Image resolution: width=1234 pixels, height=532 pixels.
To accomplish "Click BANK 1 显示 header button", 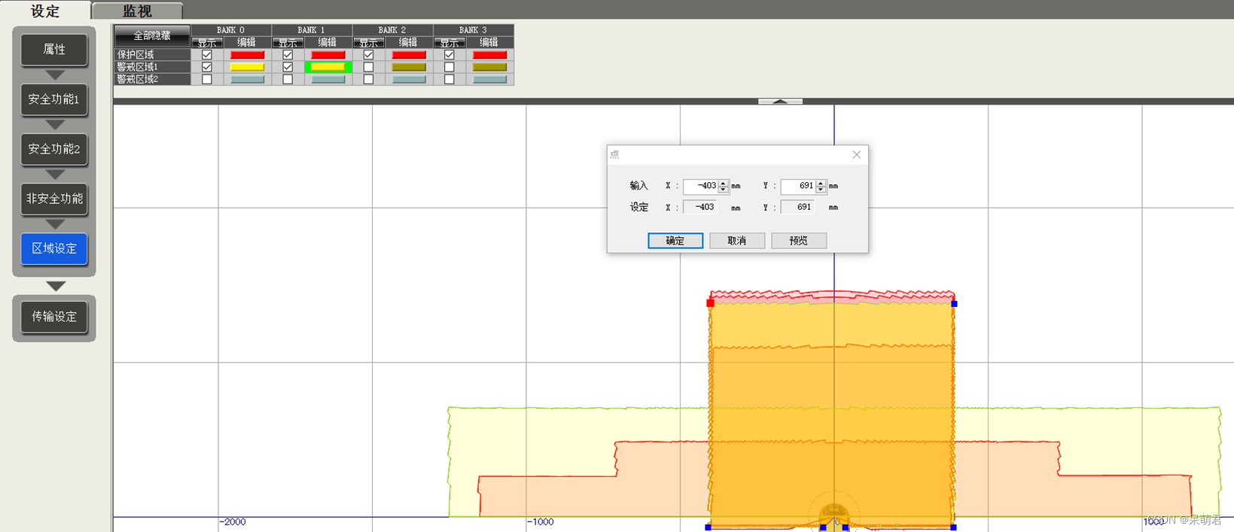I will [x=288, y=43].
